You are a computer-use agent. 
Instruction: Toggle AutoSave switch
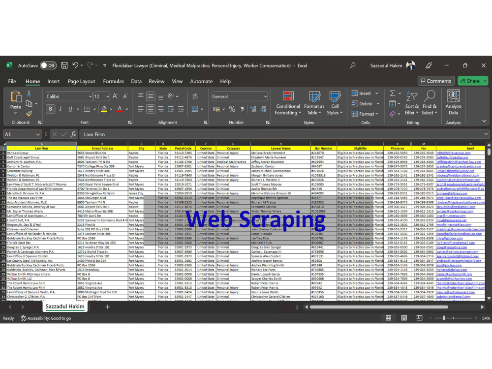click(x=48, y=65)
